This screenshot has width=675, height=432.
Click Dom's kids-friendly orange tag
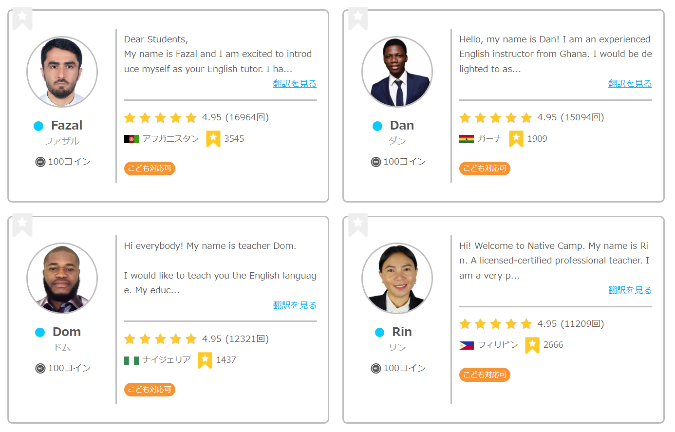(150, 390)
